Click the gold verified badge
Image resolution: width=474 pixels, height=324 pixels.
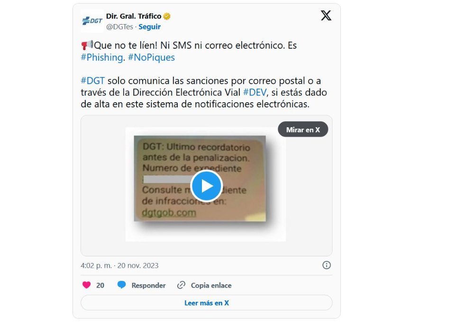pyautogui.click(x=167, y=16)
